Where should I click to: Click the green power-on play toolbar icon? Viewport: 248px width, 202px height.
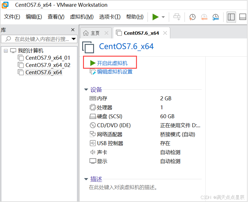[155, 17]
